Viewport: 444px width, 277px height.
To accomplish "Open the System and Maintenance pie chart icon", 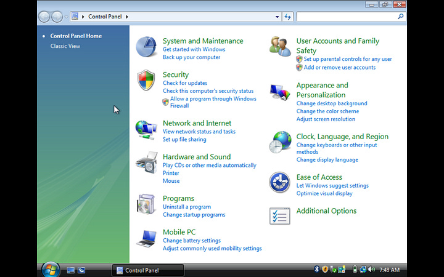I will tap(146, 47).
